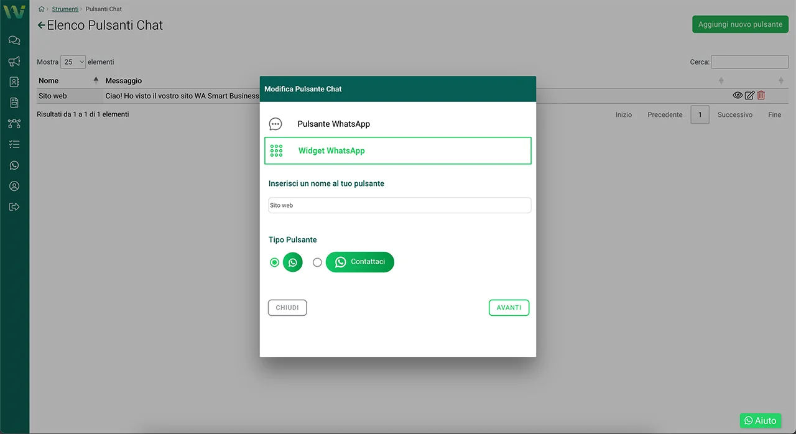Screen dimensions: 796x434
Task: Click the 'Ciao! Ho visto il vostro sito' message cell
Action: (182, 96)
